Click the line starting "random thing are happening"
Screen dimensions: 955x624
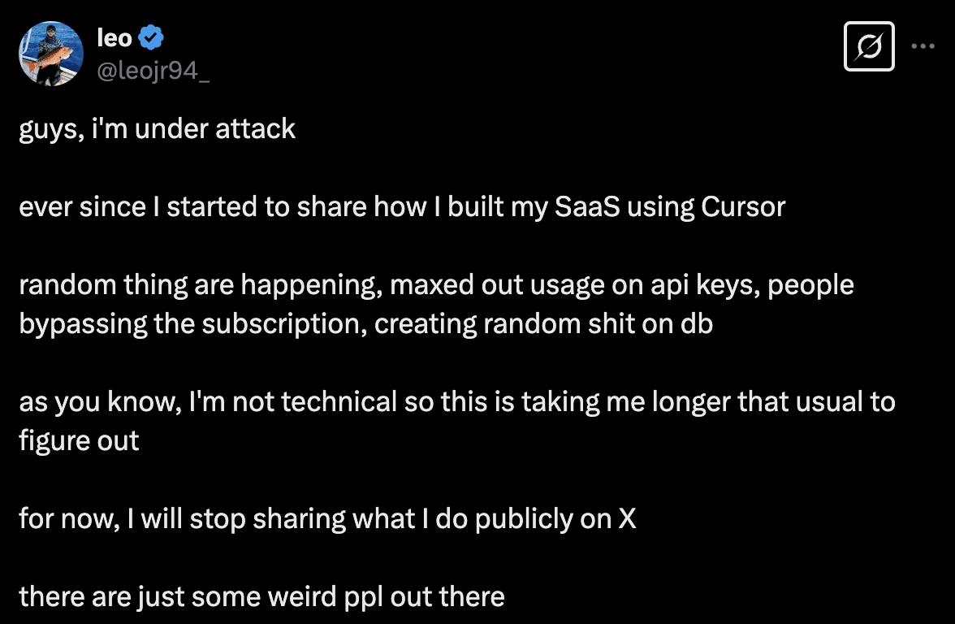[436, 285]
